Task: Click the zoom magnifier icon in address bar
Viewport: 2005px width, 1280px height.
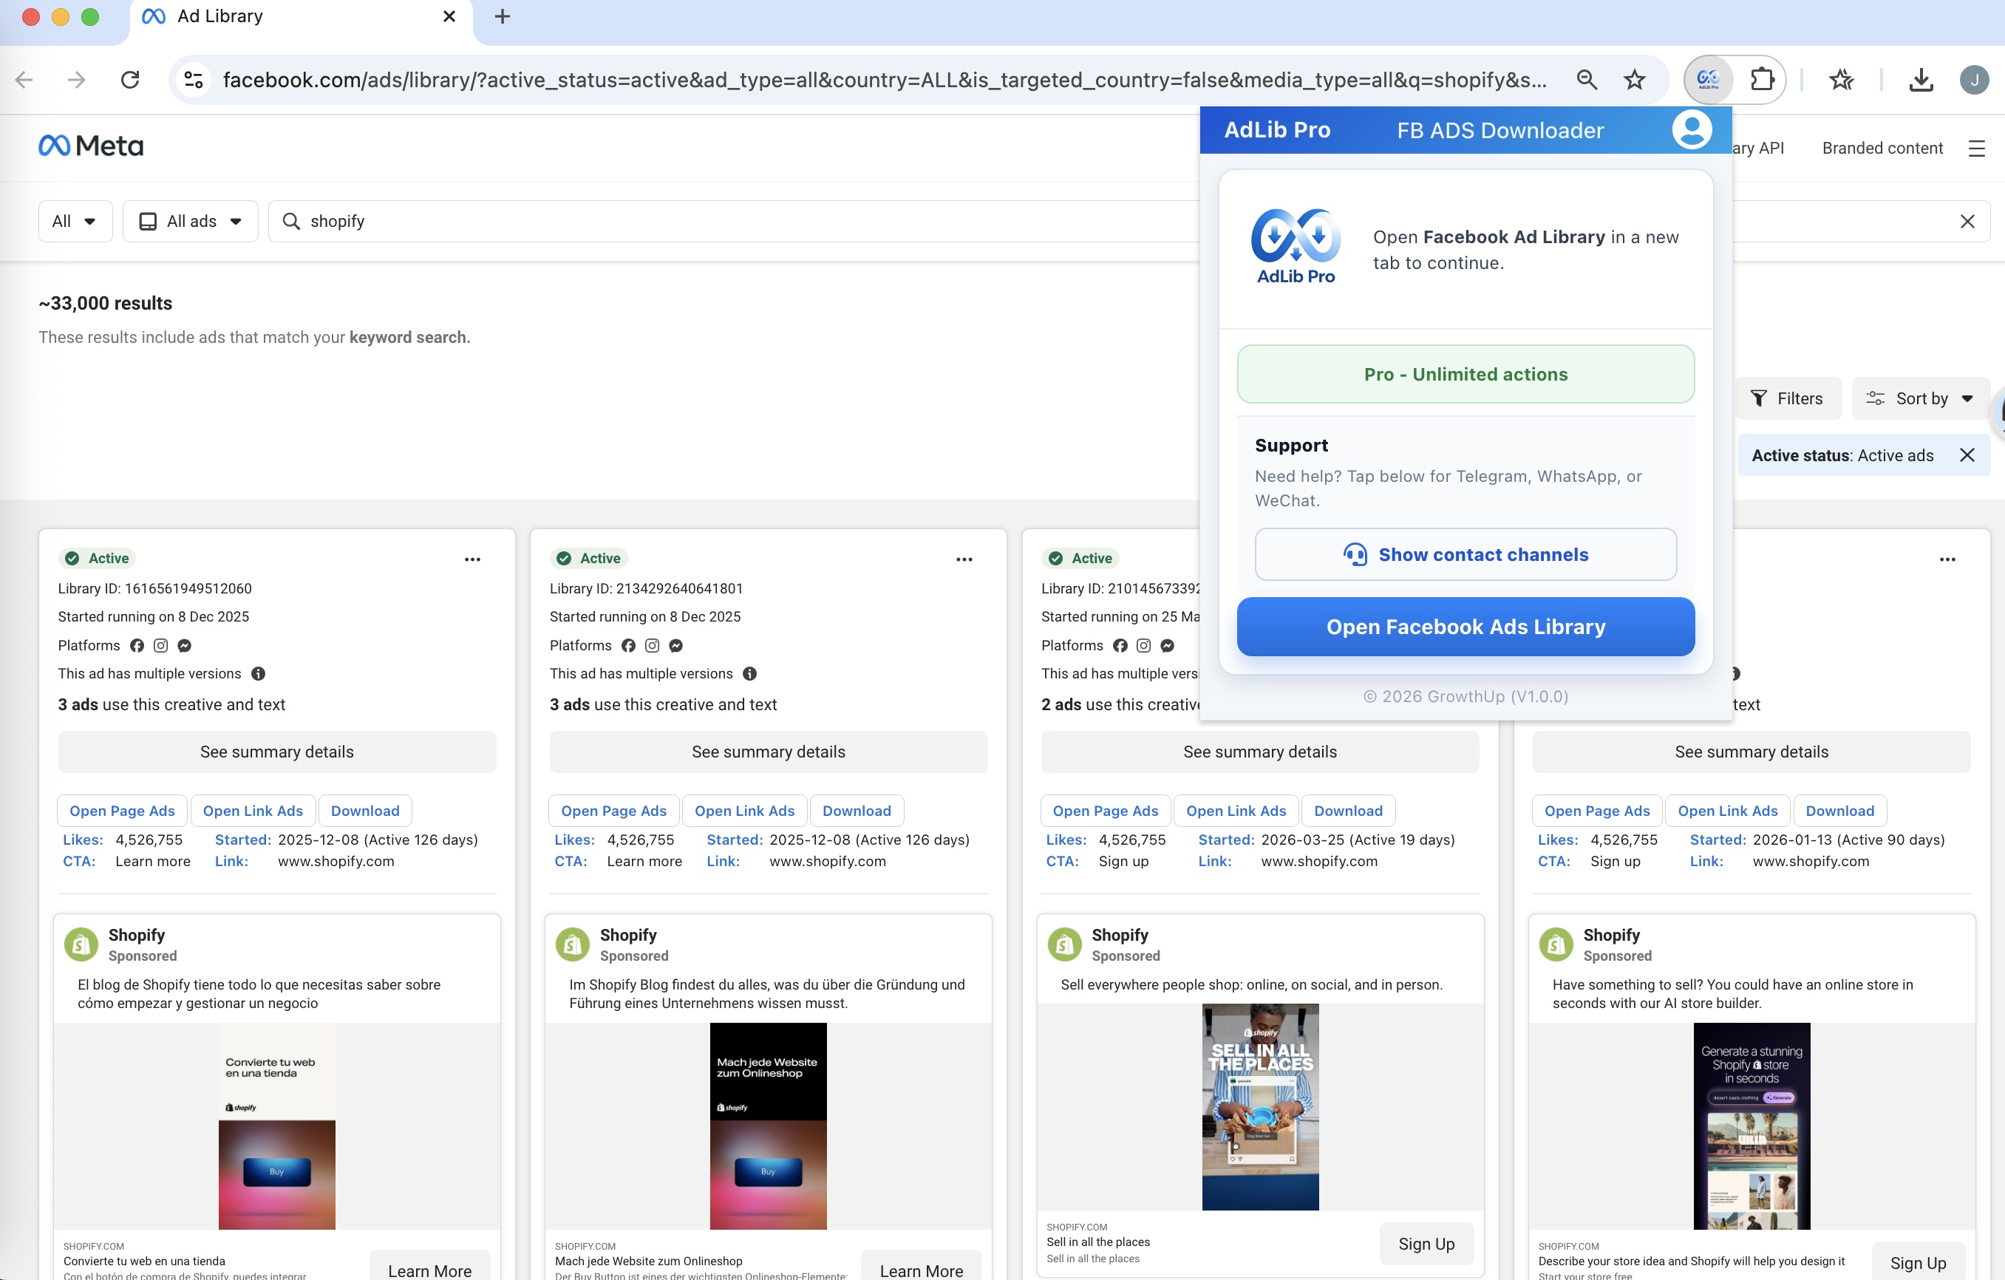Action: [1587, 80]
